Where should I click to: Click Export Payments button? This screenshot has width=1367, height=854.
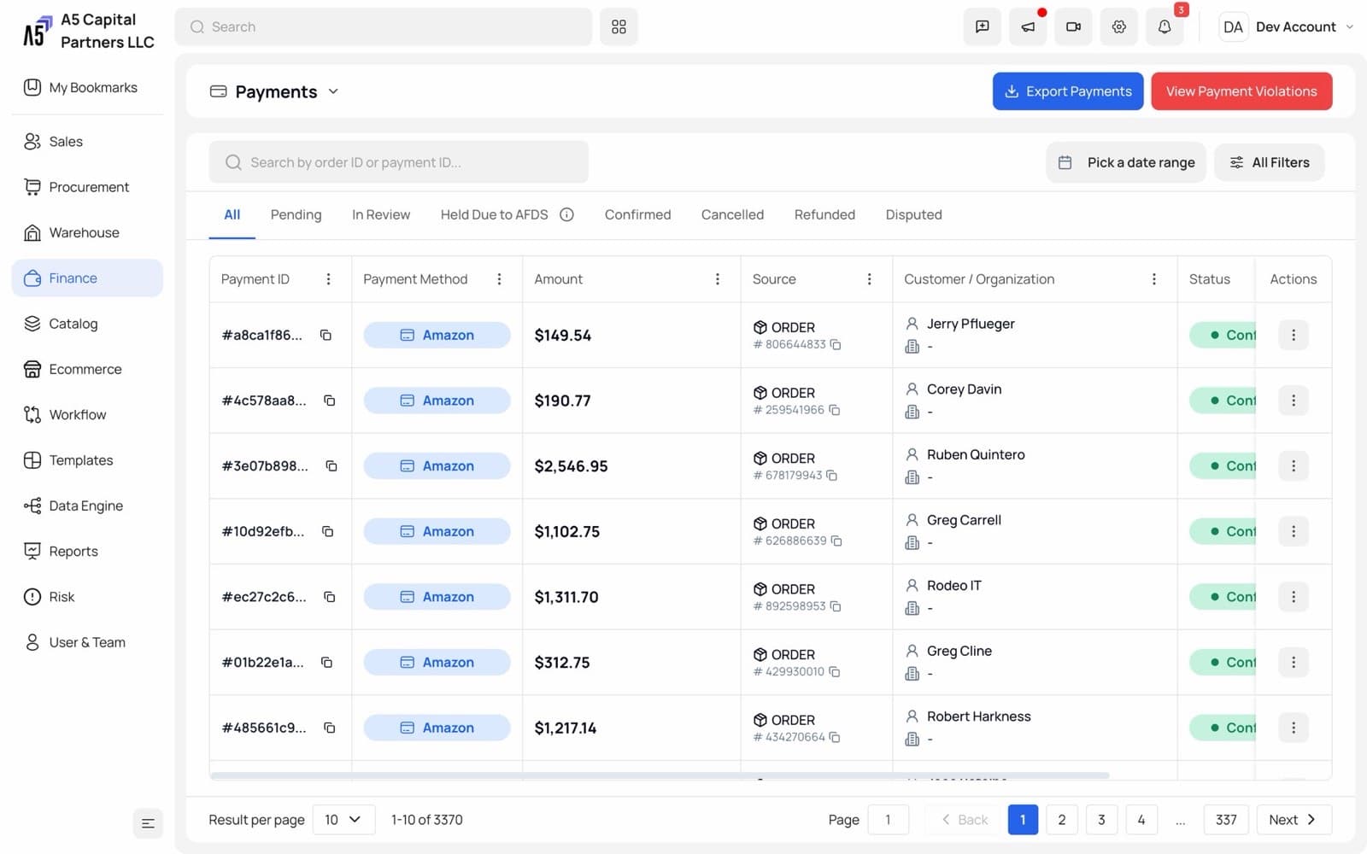pos(1068,91)
